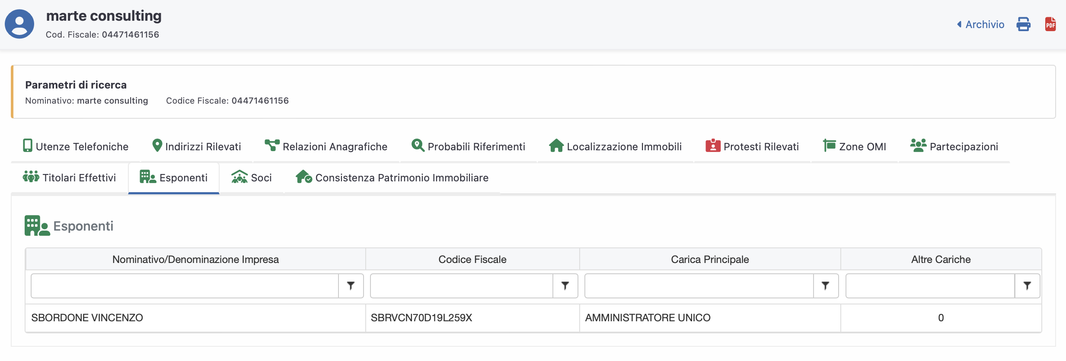View the Protesti Rilevati tab
Viewport: 1066px width, 361px height.
[752, 146]
